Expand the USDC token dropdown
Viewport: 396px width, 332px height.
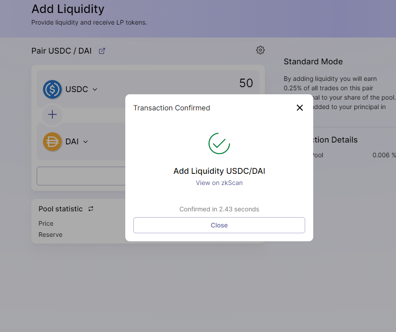[x=95, y=89]
